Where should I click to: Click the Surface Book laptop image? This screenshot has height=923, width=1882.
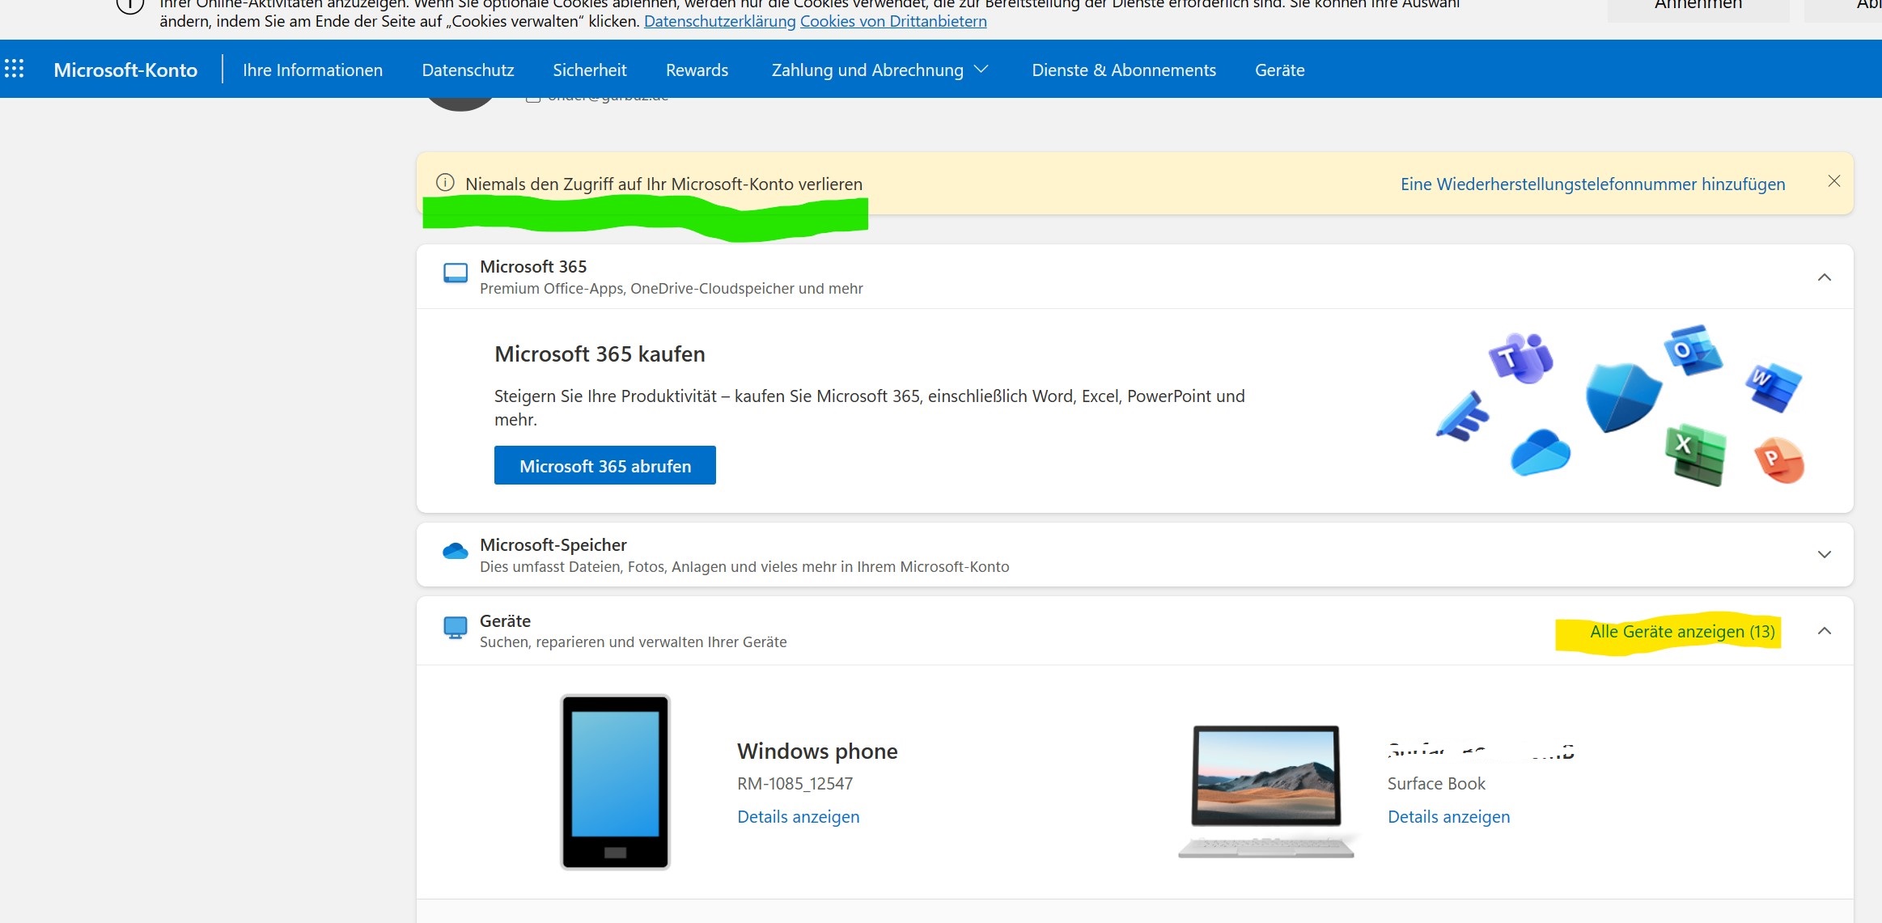[1266, 790]
